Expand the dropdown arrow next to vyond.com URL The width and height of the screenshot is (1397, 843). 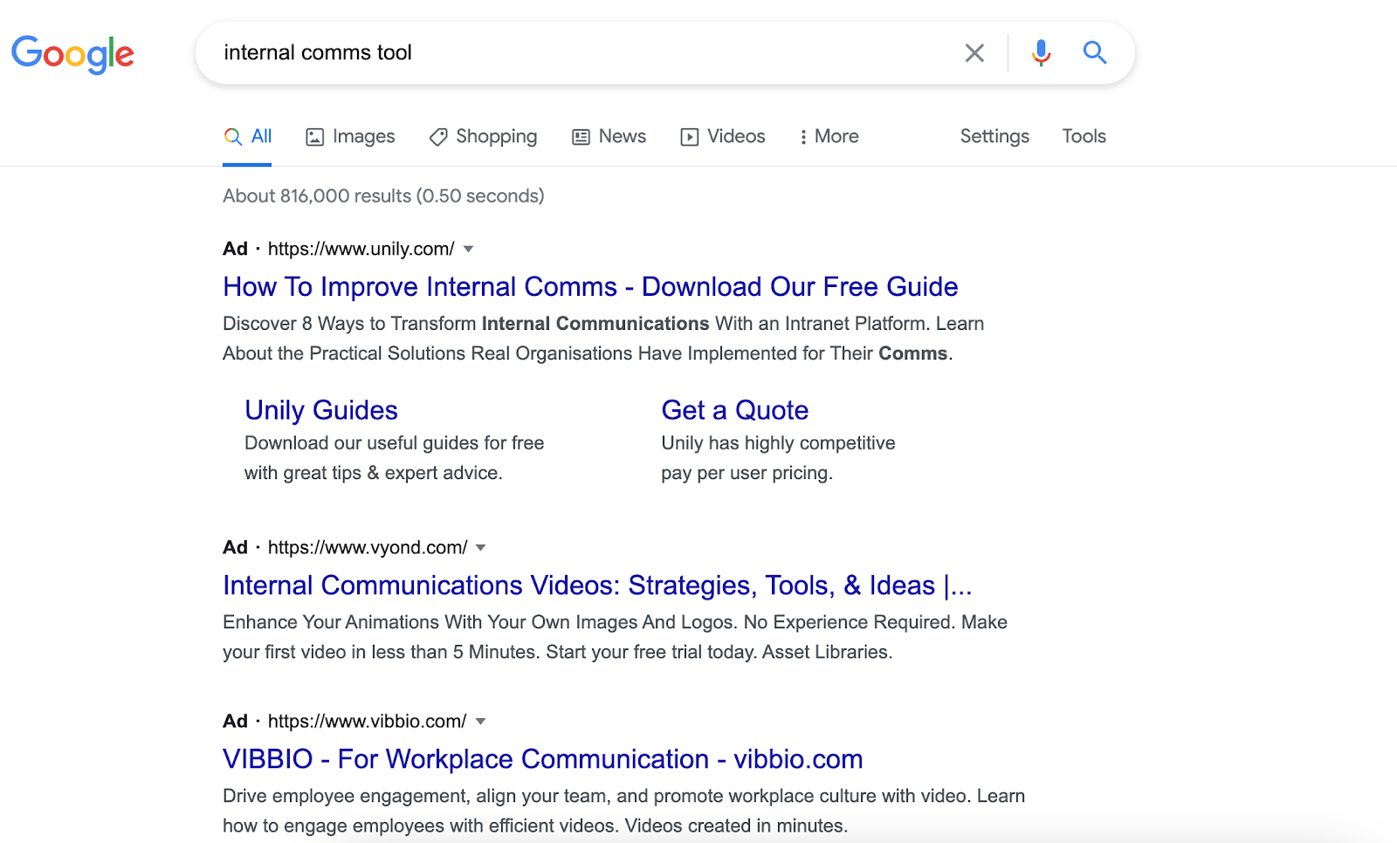point(480,548)
